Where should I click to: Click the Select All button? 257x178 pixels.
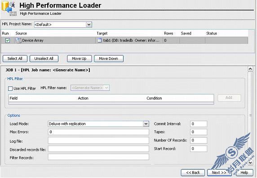click(15, 59)
